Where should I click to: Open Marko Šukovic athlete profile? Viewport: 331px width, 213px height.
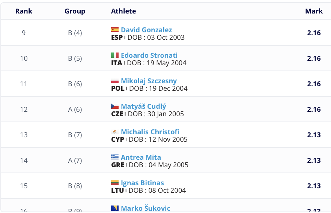(145, 208)
